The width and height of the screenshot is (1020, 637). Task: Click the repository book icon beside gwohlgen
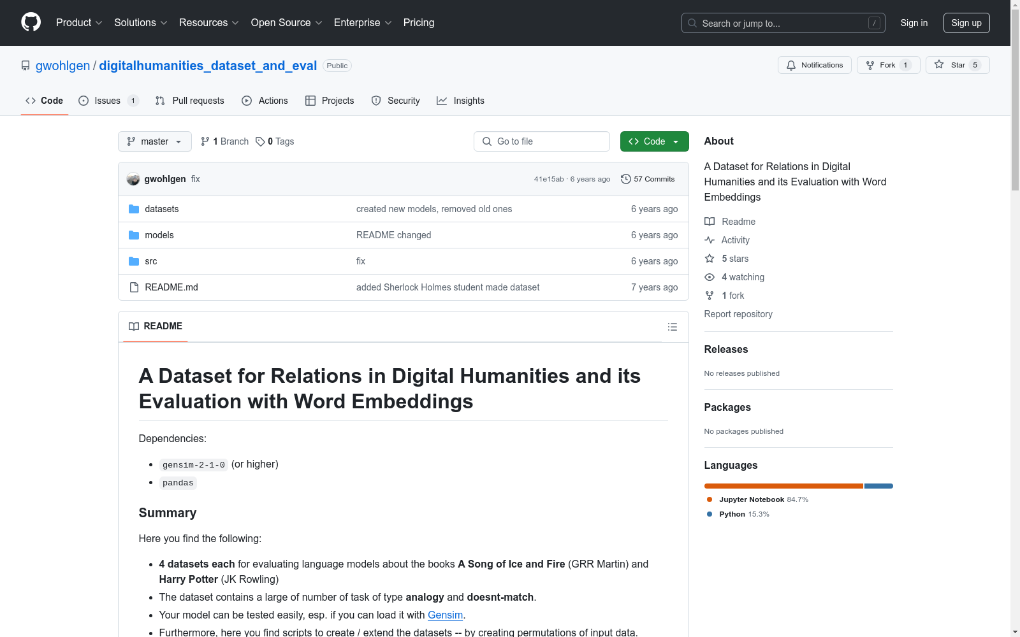(25, 66)
